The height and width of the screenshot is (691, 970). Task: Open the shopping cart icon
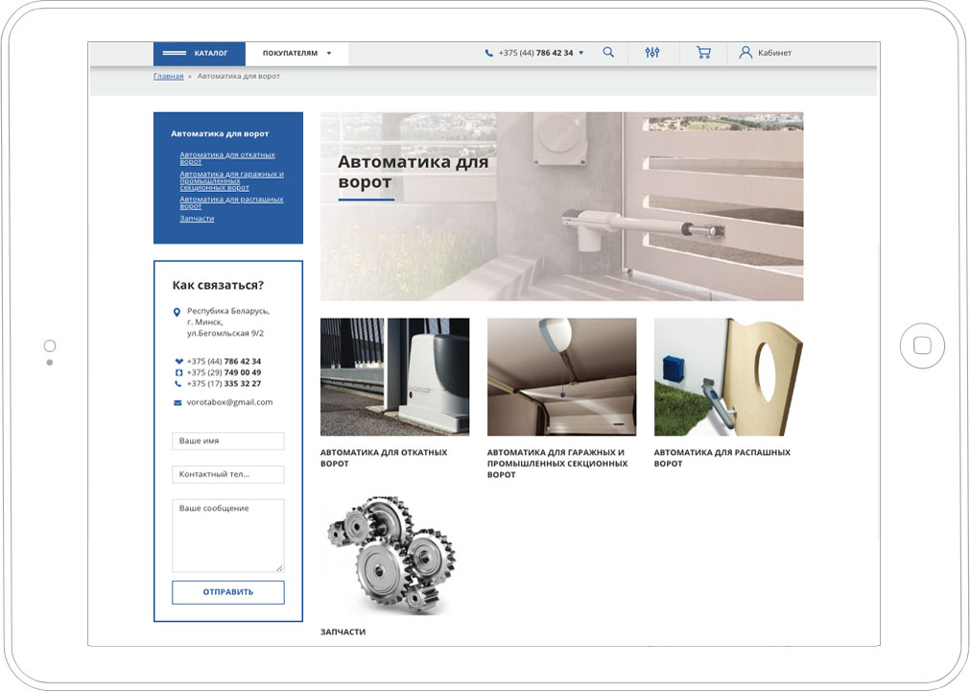[703, 53]
